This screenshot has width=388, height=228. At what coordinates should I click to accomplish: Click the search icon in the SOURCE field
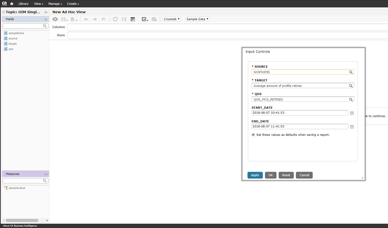351,72
